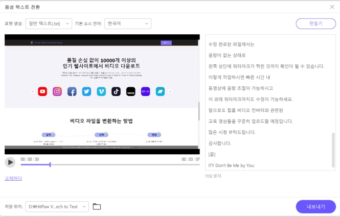Image resolution: width=340 pixels, height=217 pixels.
Task: Click the Twitter icon in the preview
Action: tap(86, 91)
